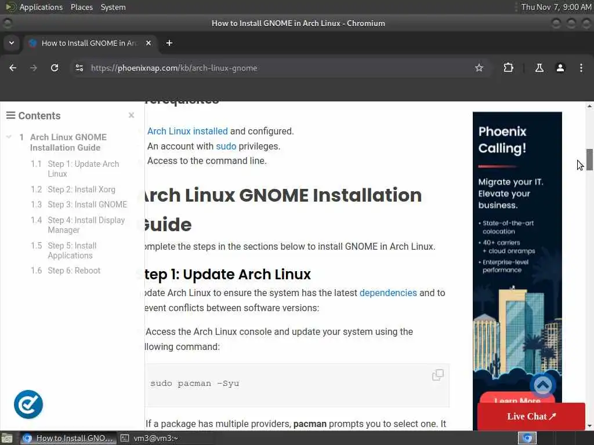Click the clock showing Thu Nov 7

(556, 7)
